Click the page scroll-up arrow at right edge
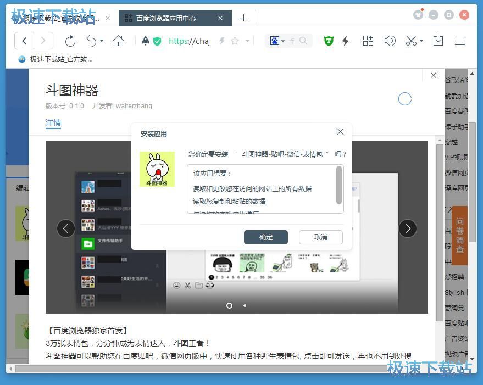 [472, 74]
